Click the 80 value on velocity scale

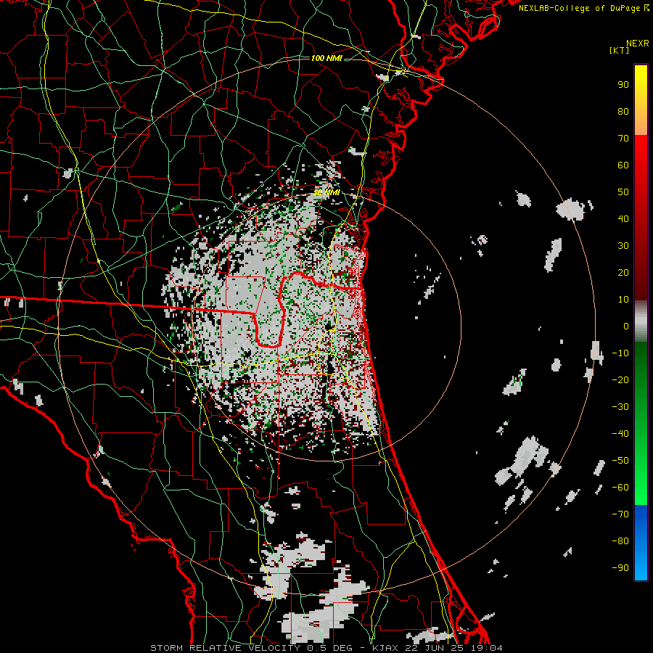623,112
